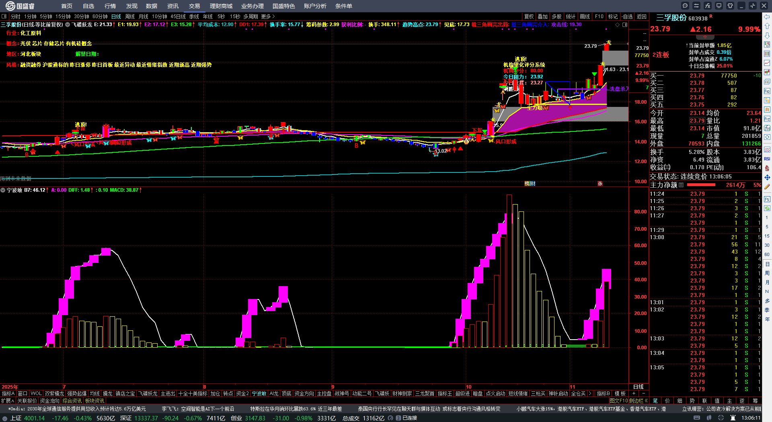Screen dimensions: 772x422
Task: Open the settings sliders icon in title bar
Action: click(x=696, y=6)
